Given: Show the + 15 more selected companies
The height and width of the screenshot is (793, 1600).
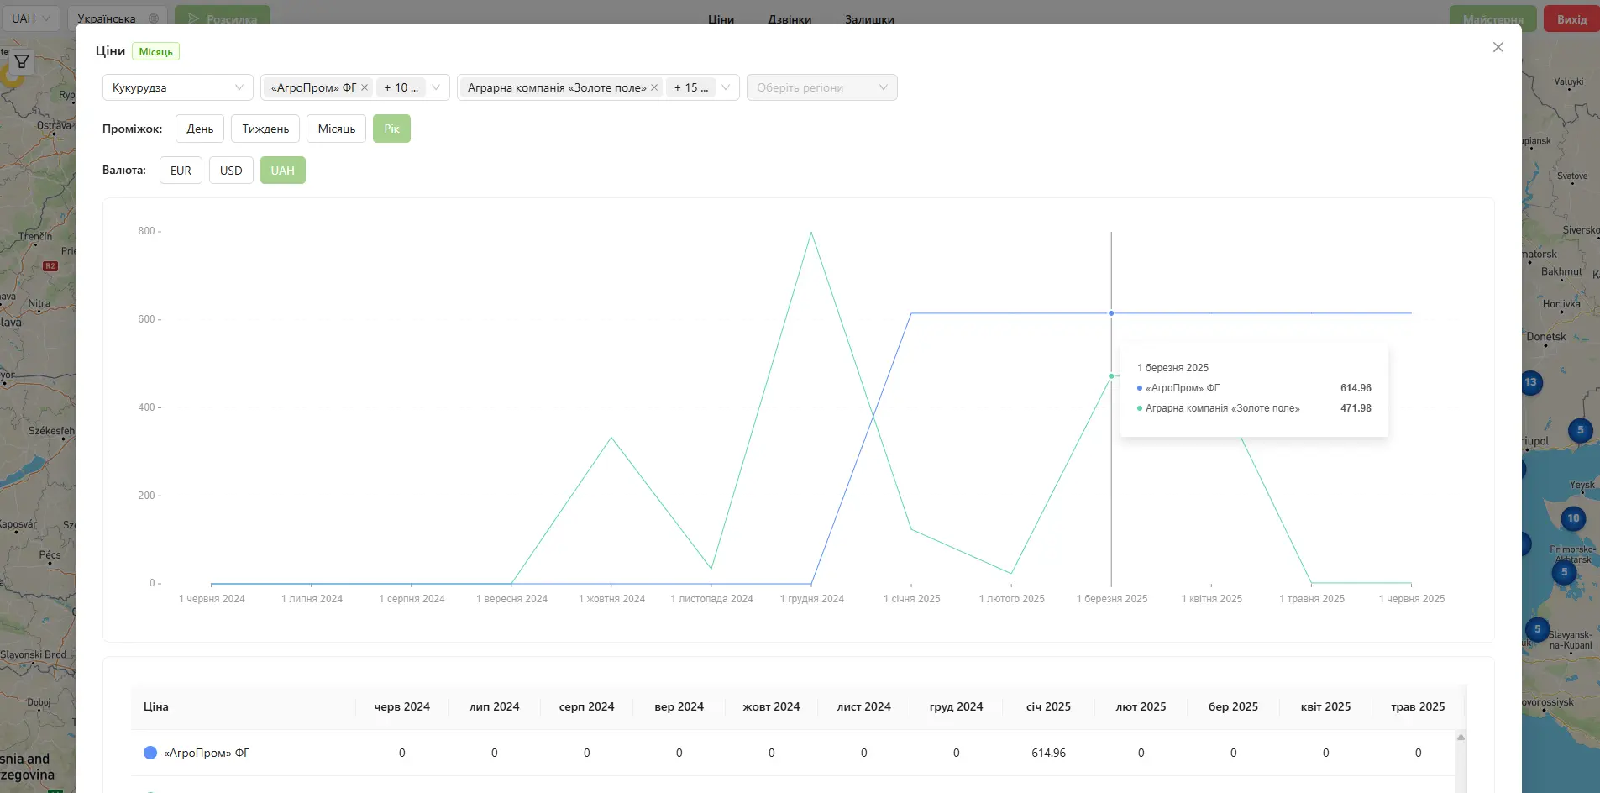Looking at the screenshot, I should point(690,87).
